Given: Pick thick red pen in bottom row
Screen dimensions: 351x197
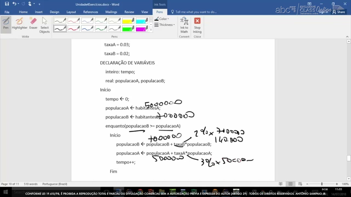Looking at the screenshot, I should pyautogui.click(x=73, y=28).
